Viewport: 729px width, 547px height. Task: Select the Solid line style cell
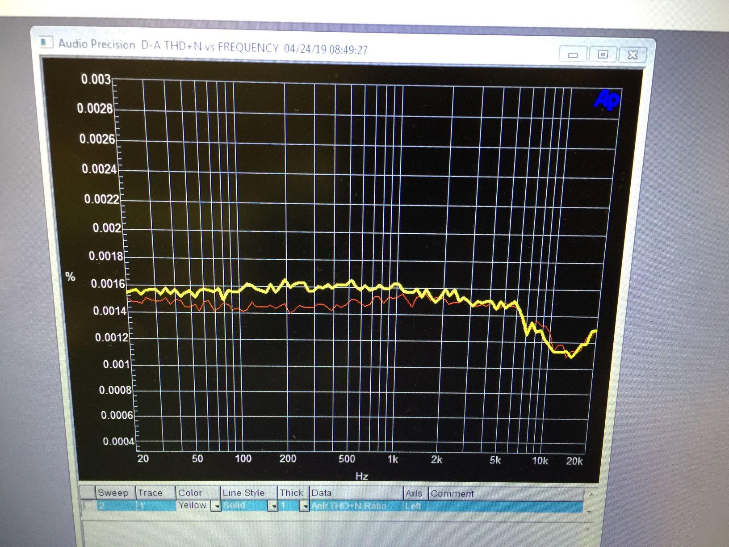245,505
